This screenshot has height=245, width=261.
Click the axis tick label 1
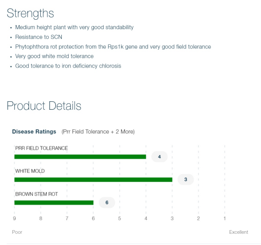click(225, 219)
